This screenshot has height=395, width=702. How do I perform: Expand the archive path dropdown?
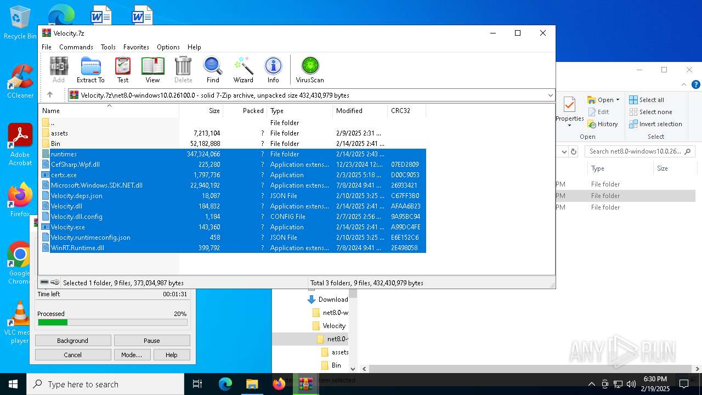coord(550,95)
